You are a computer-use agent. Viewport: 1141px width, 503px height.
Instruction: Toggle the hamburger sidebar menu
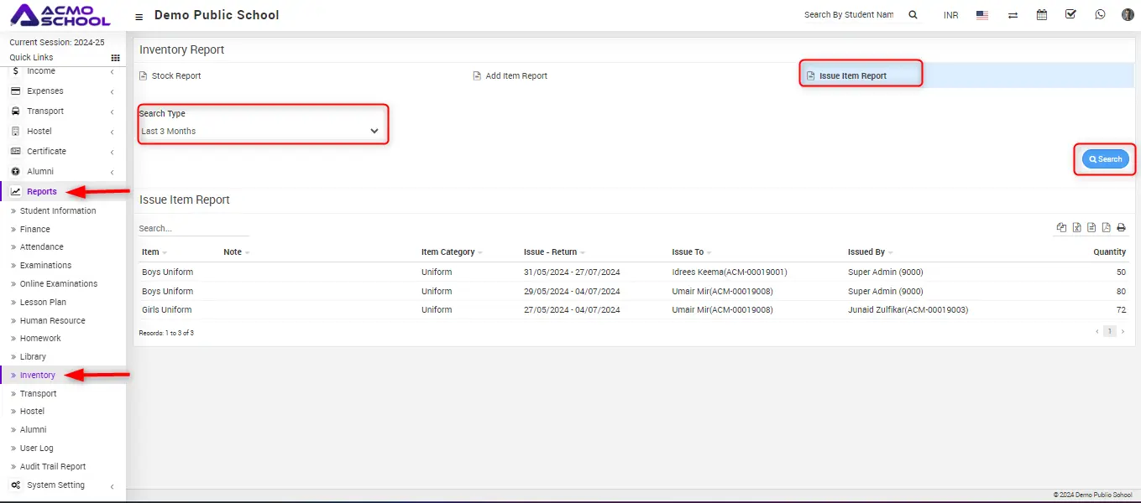coord(139,16)
